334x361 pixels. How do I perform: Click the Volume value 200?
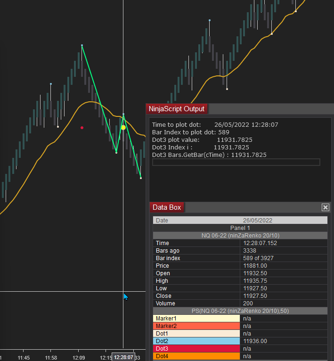click(x=248, y=304)
